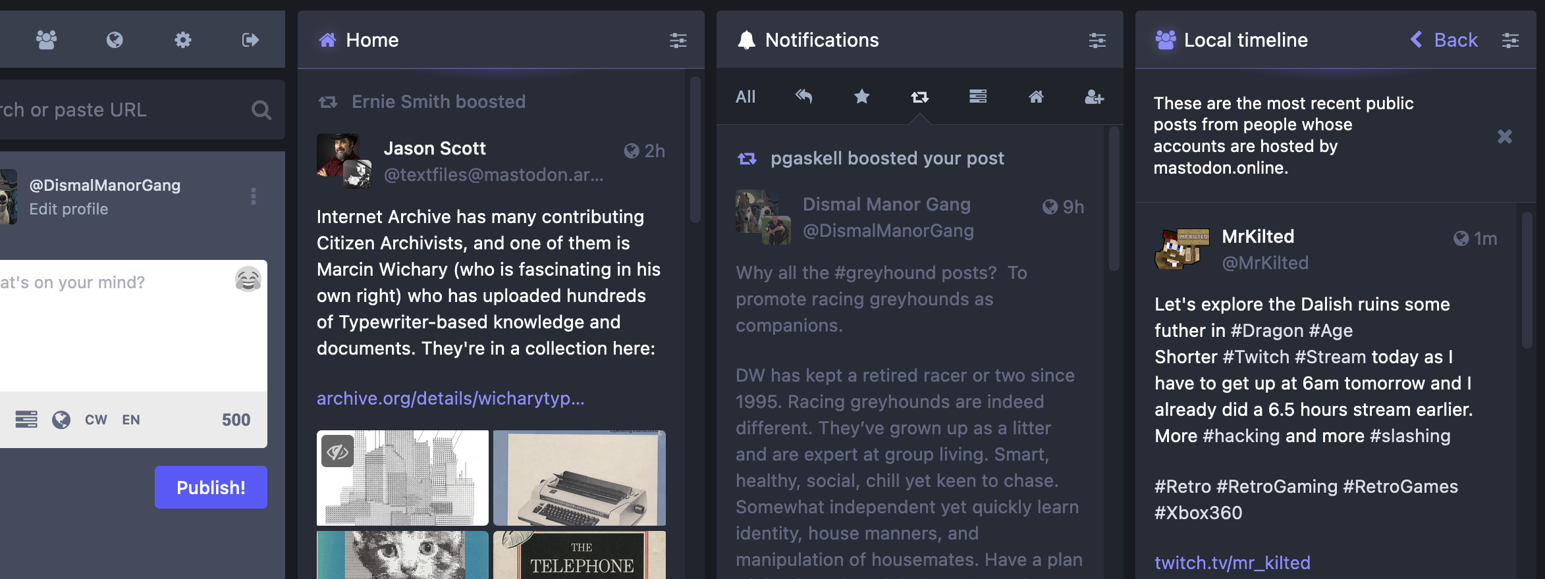Show All notifications tab
This screenshot has height=579, width=1545.
click(745, 97)
